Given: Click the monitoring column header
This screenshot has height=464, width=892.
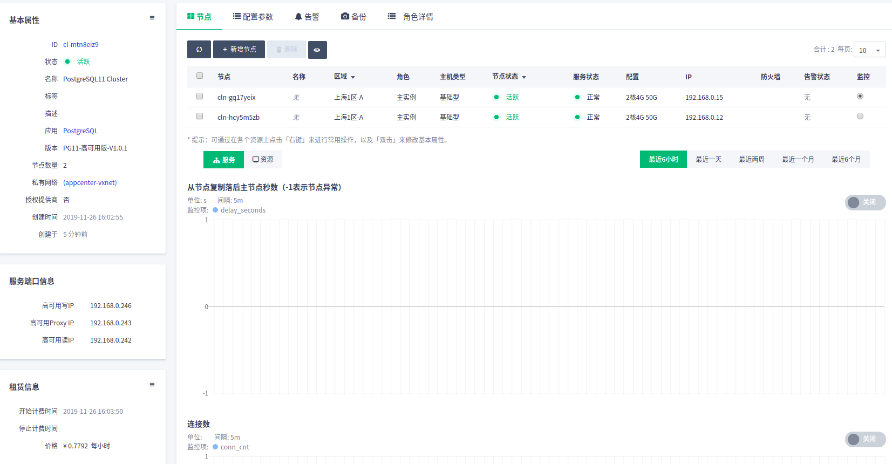Looking at the screenshot, I should click(863, 77).
